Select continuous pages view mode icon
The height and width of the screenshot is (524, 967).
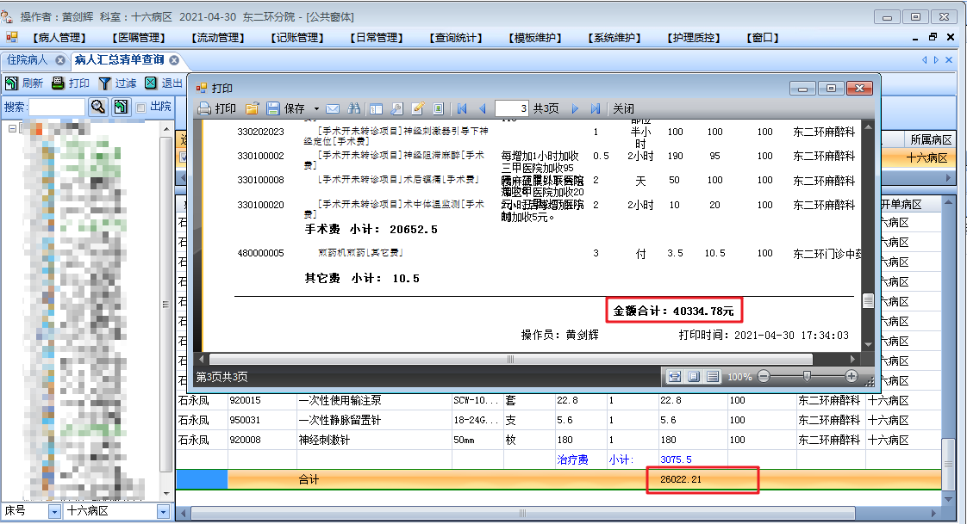click(713, 376)
